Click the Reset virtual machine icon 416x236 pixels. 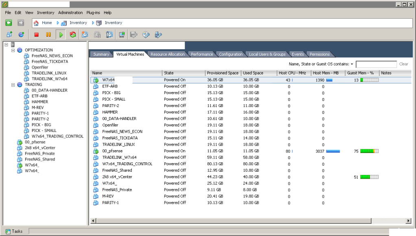[x=73, y=35]
